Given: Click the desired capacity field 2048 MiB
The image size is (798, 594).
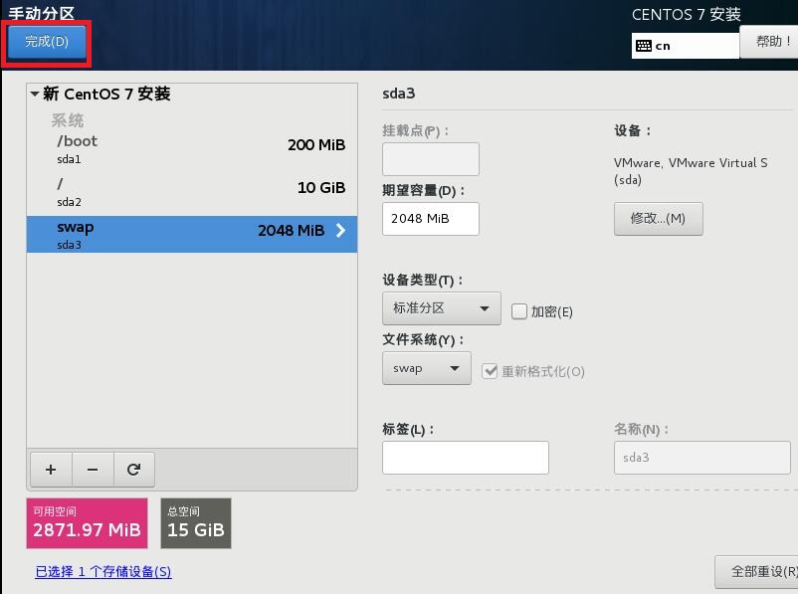Looking at the screenshot, I should [x=431, y=219].
